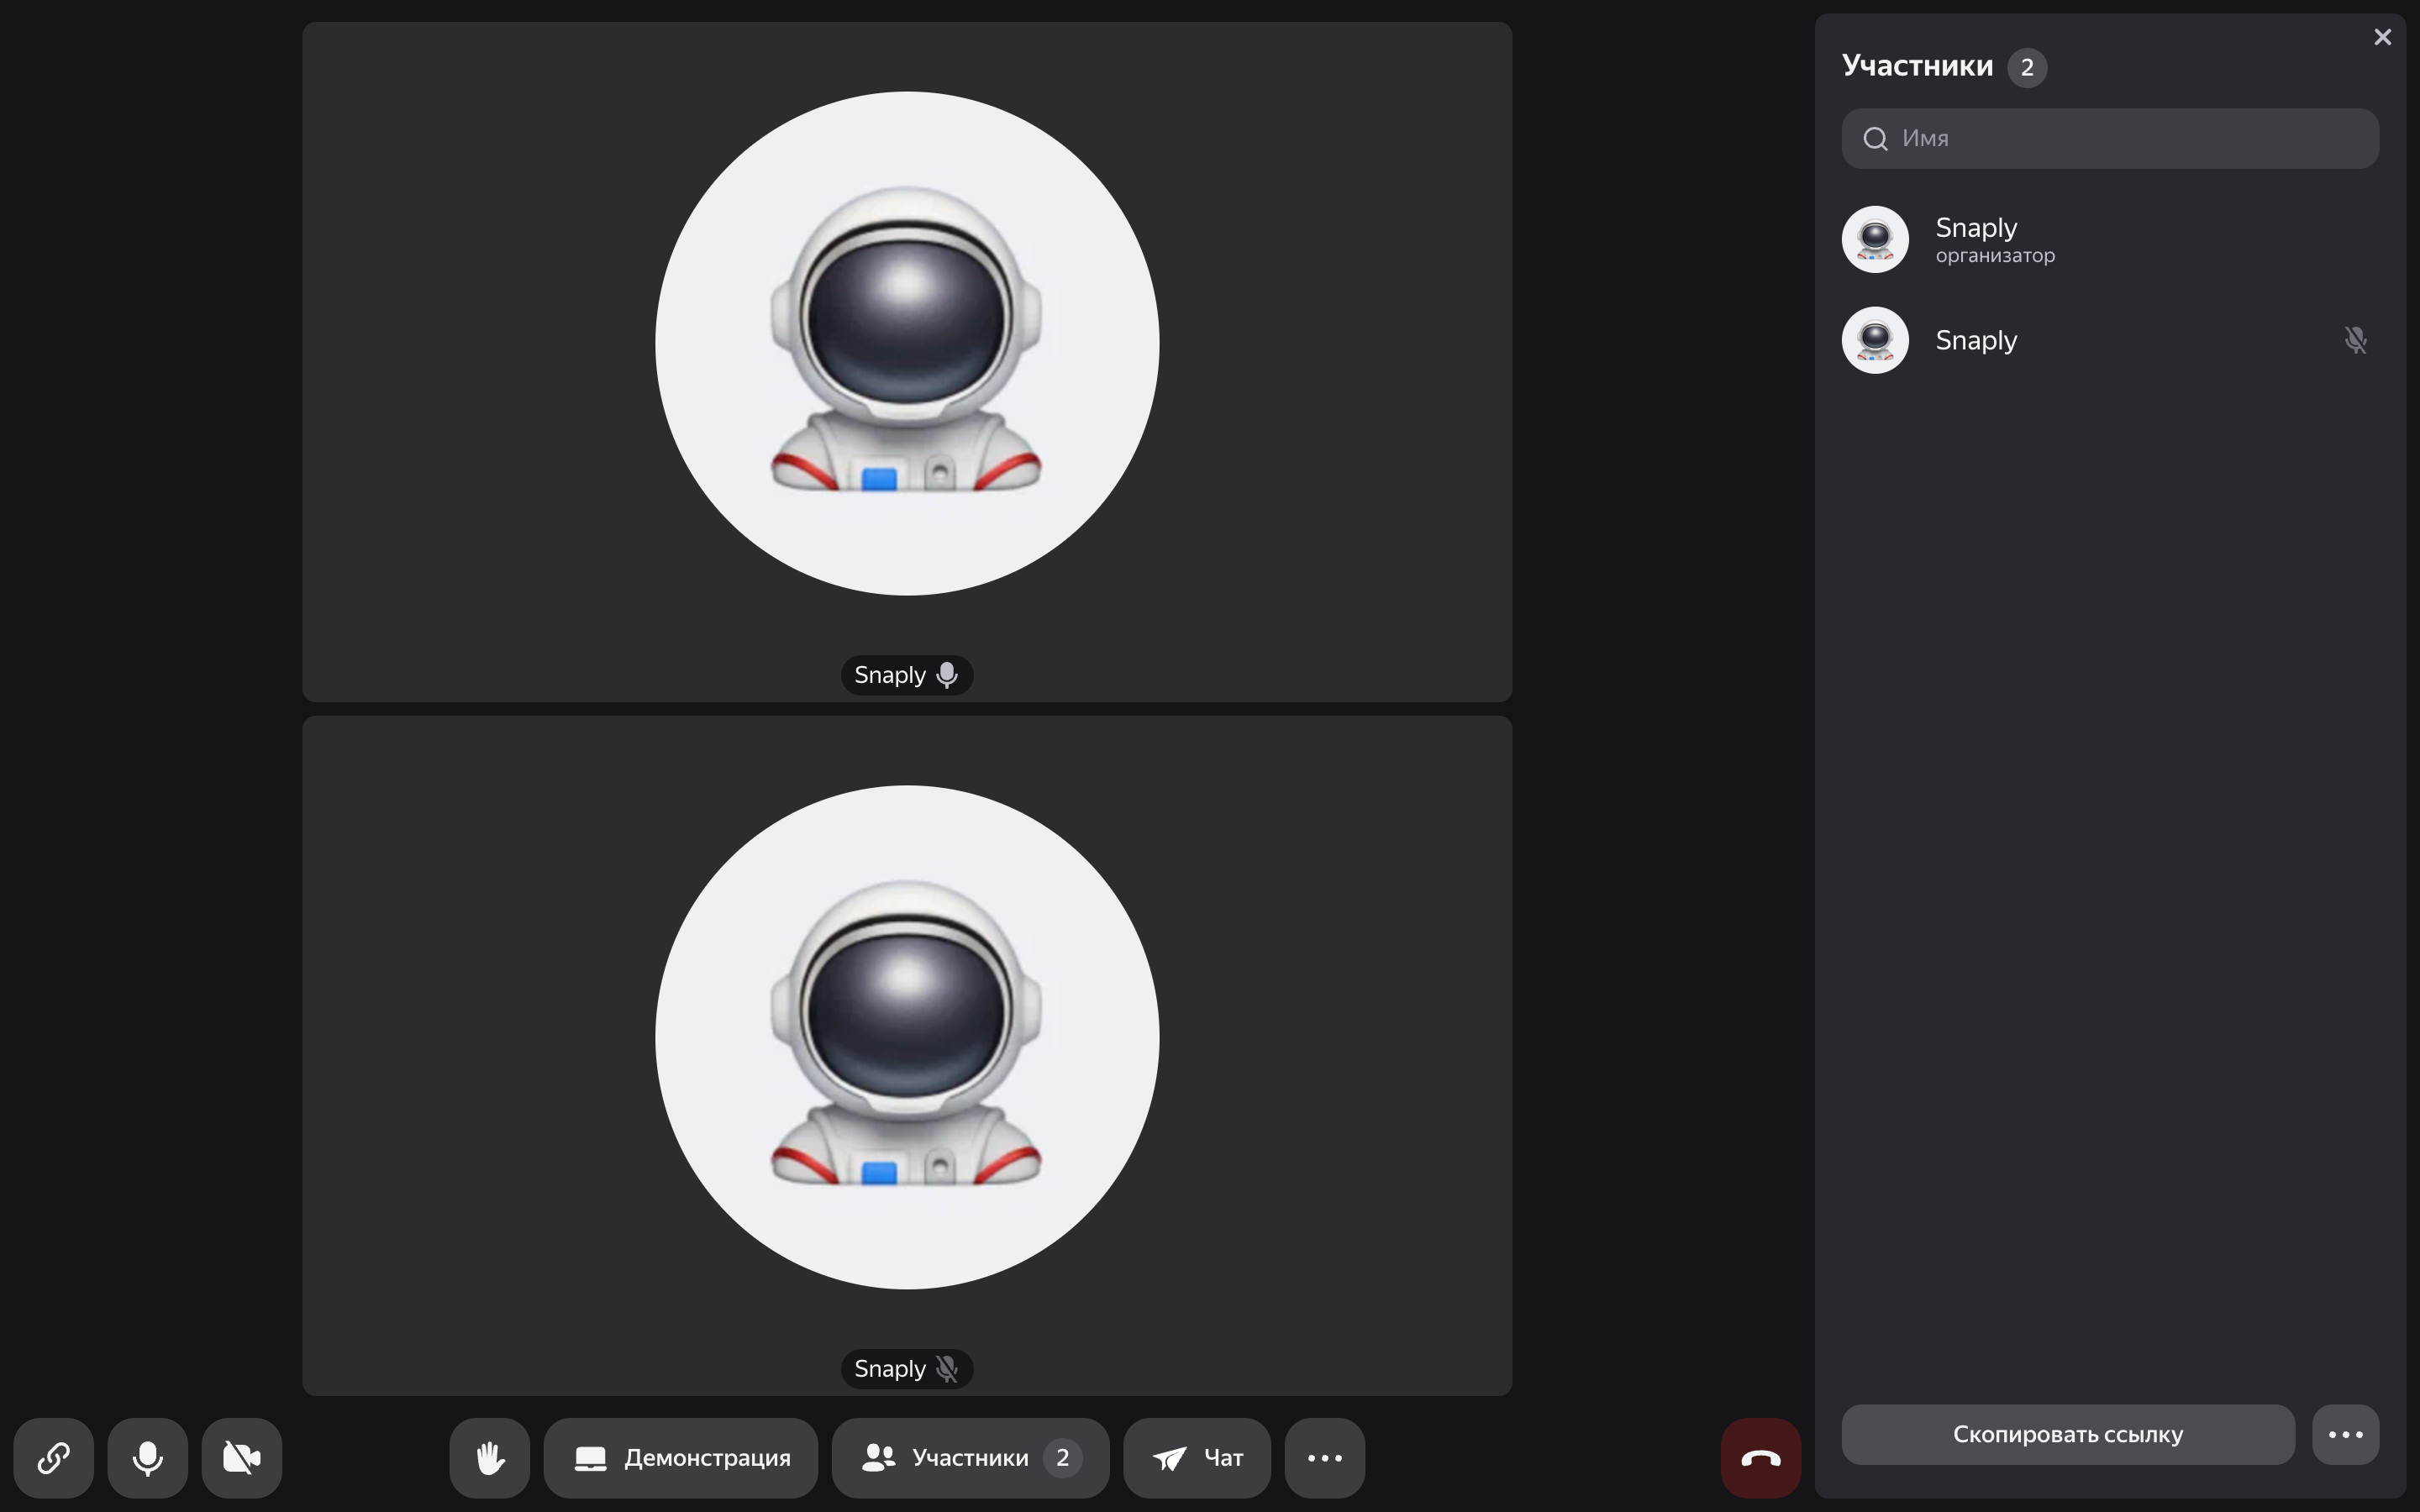2420x1512 pixels.
Task: Click muted microphone icon beside Snaply
Action: tap(2355, 340)
